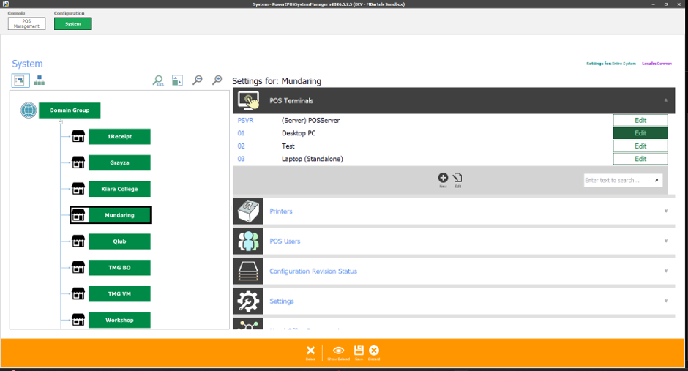Click the Delete X icon in orange bar

[310, 353]
